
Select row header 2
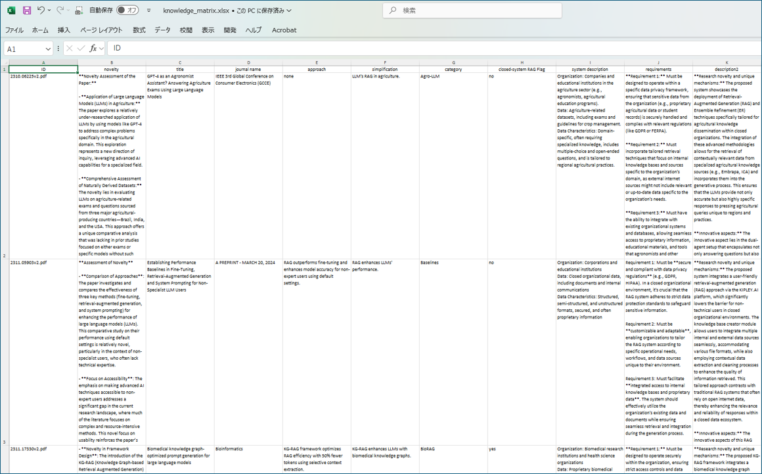click(4, 256)
